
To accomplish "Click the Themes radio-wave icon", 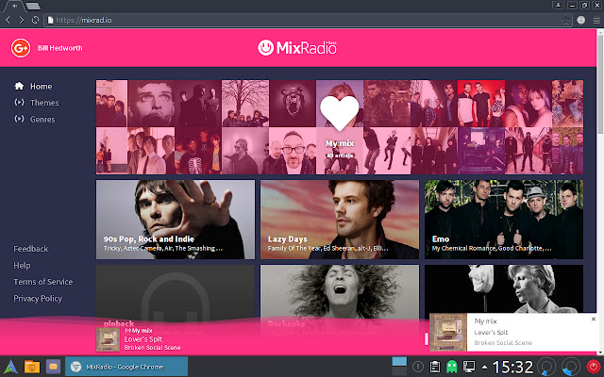I will click(19, 103).
